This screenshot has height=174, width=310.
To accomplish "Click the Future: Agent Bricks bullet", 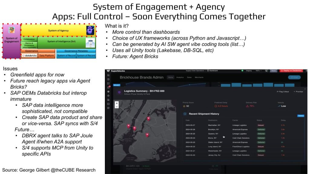I will point(135,56).
